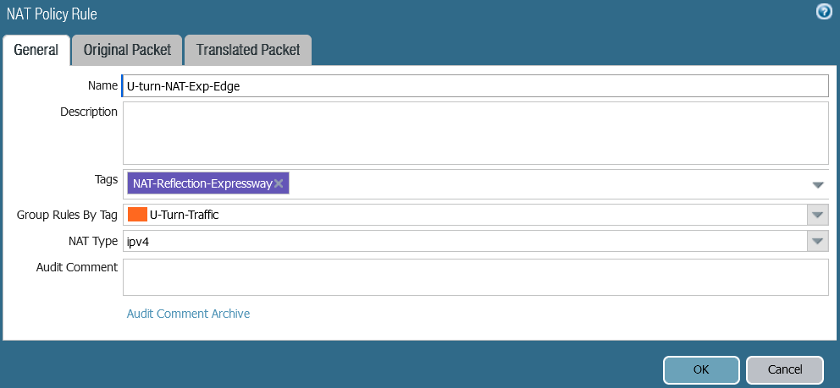
Task: Cancel the NAT Policy Rule dialog
Action: point(784,369)
